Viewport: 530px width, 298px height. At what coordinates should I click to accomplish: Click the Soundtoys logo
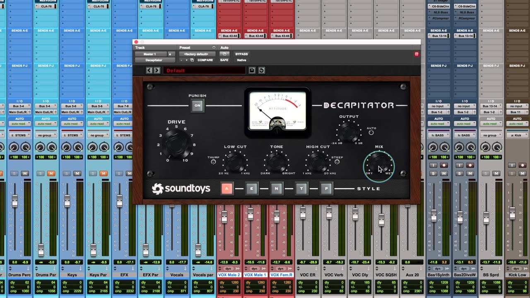point(181,189)
